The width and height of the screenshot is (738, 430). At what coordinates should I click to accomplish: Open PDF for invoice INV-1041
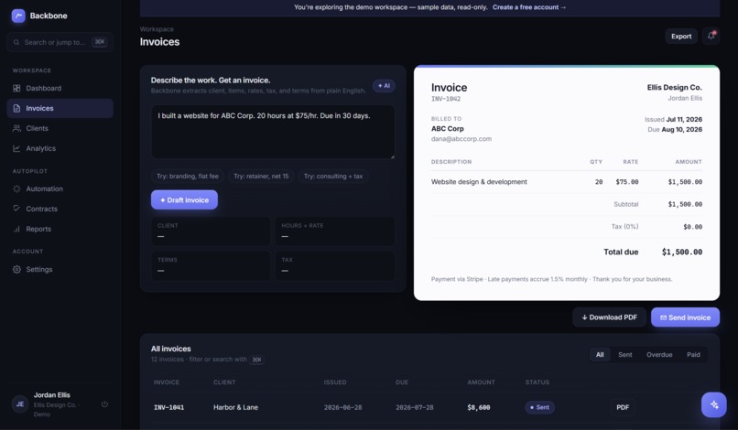623,407
